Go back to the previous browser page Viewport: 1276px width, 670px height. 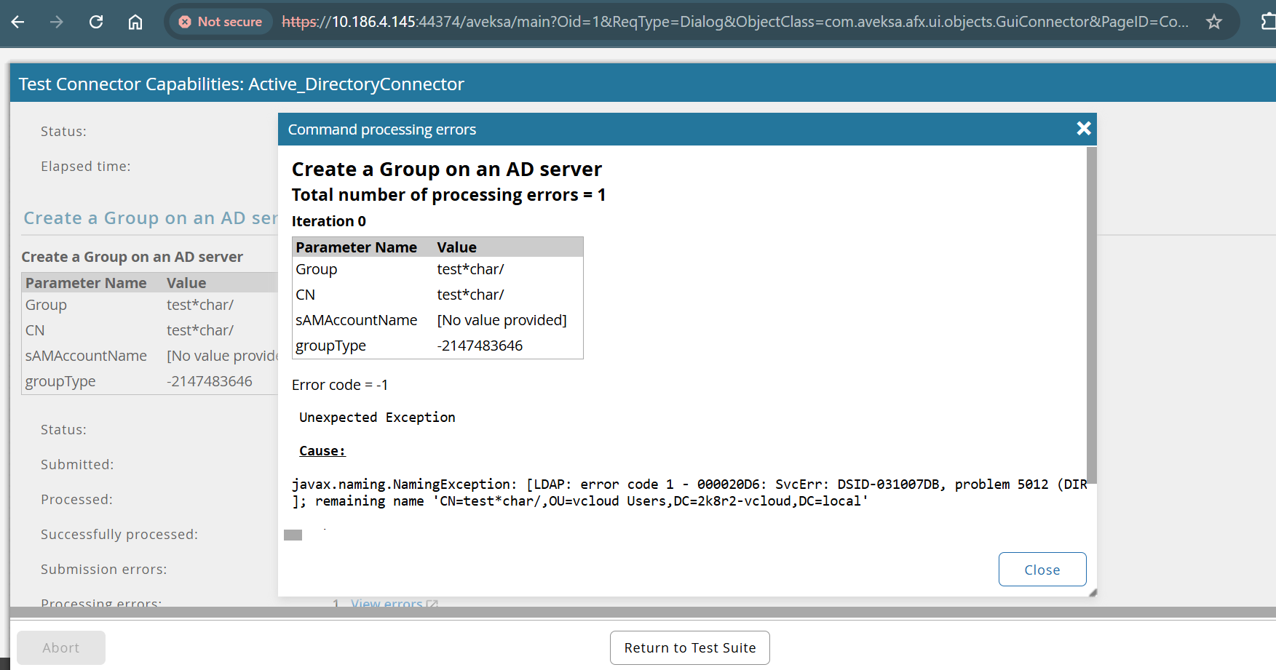[18, 22]
